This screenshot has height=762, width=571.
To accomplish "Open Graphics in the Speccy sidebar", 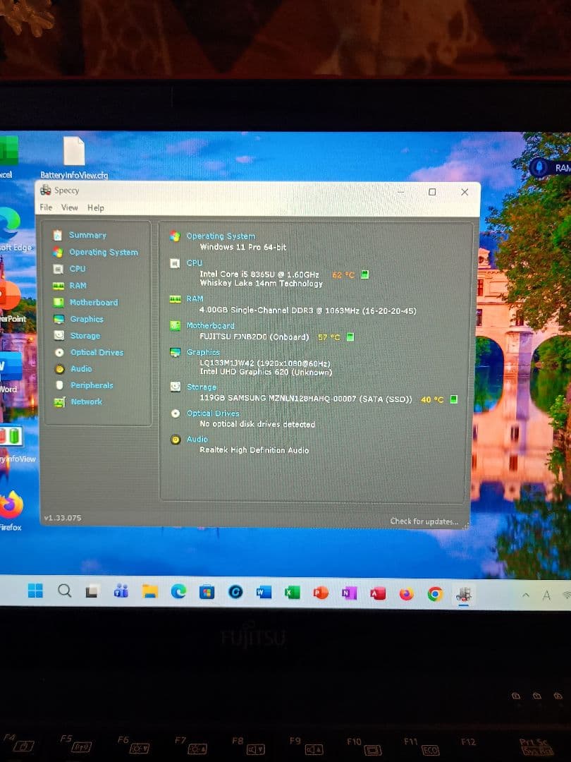I will pyautogui.click(x=87, y=320).
